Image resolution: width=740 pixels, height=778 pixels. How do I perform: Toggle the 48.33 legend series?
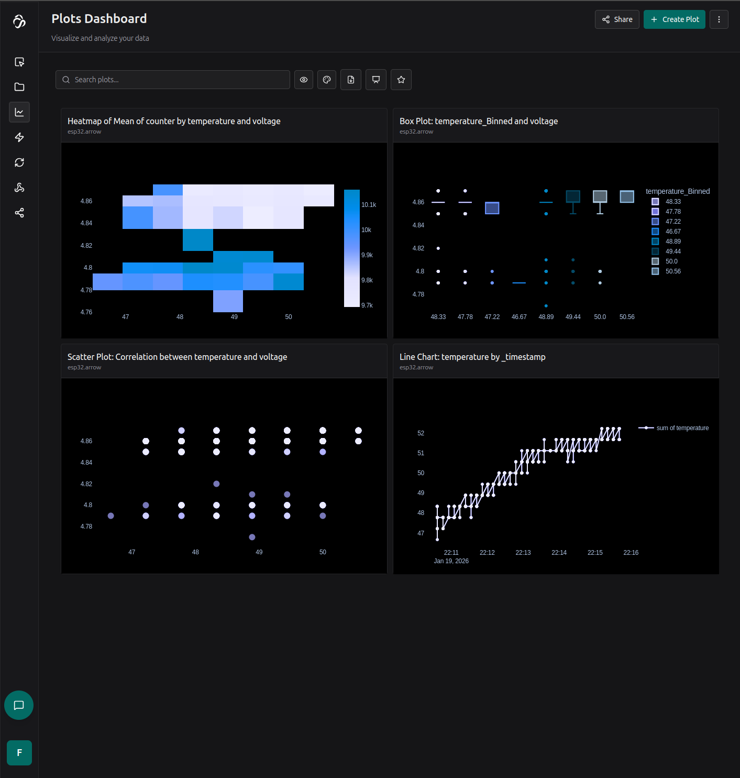click(x=672, y=202)
